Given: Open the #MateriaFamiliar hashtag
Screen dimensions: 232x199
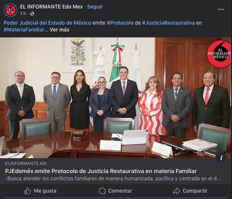Looking at the screenshot, I should (x=24, y=30).
